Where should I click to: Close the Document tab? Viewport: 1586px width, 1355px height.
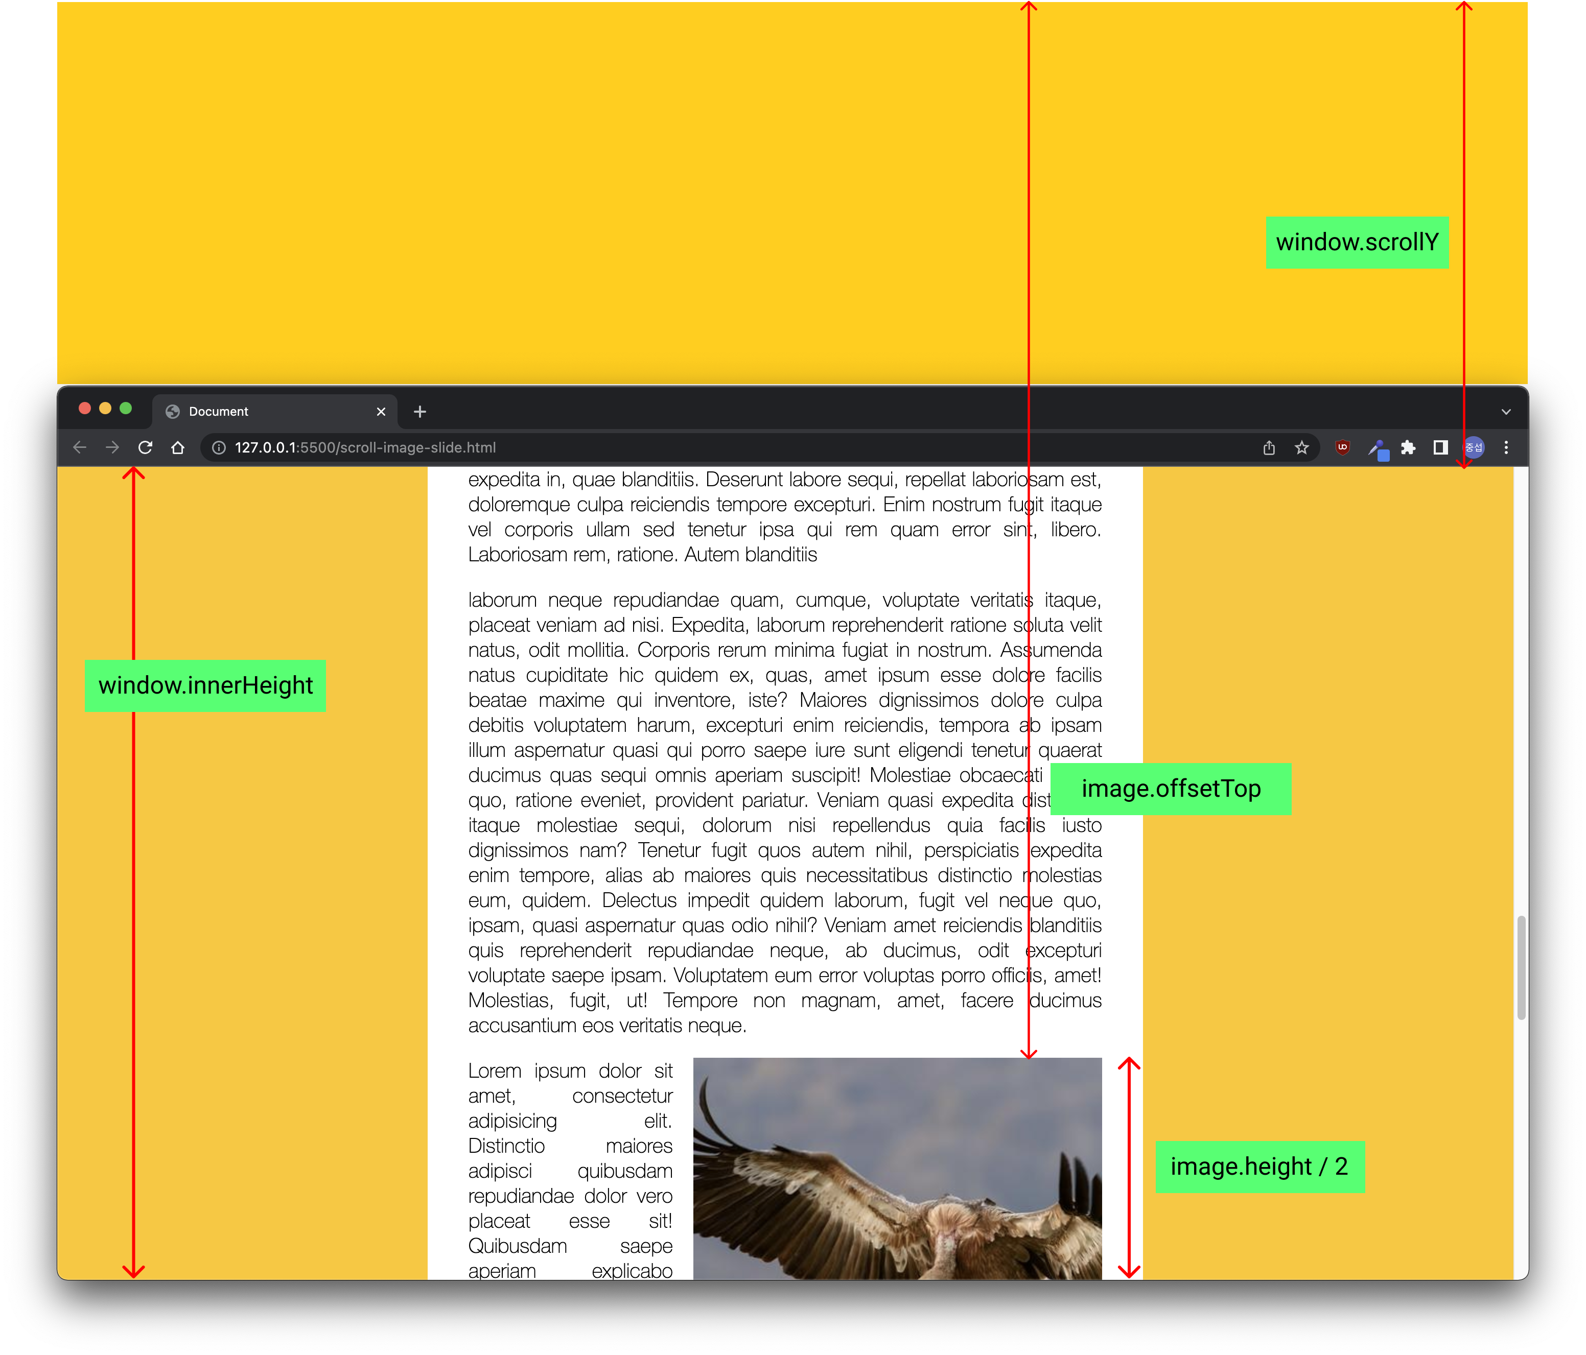(x=381, y=412)
